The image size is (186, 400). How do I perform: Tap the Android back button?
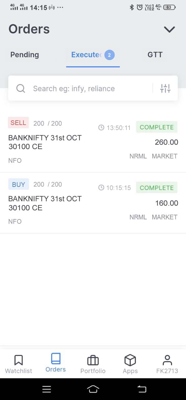[x=142, y=389]
